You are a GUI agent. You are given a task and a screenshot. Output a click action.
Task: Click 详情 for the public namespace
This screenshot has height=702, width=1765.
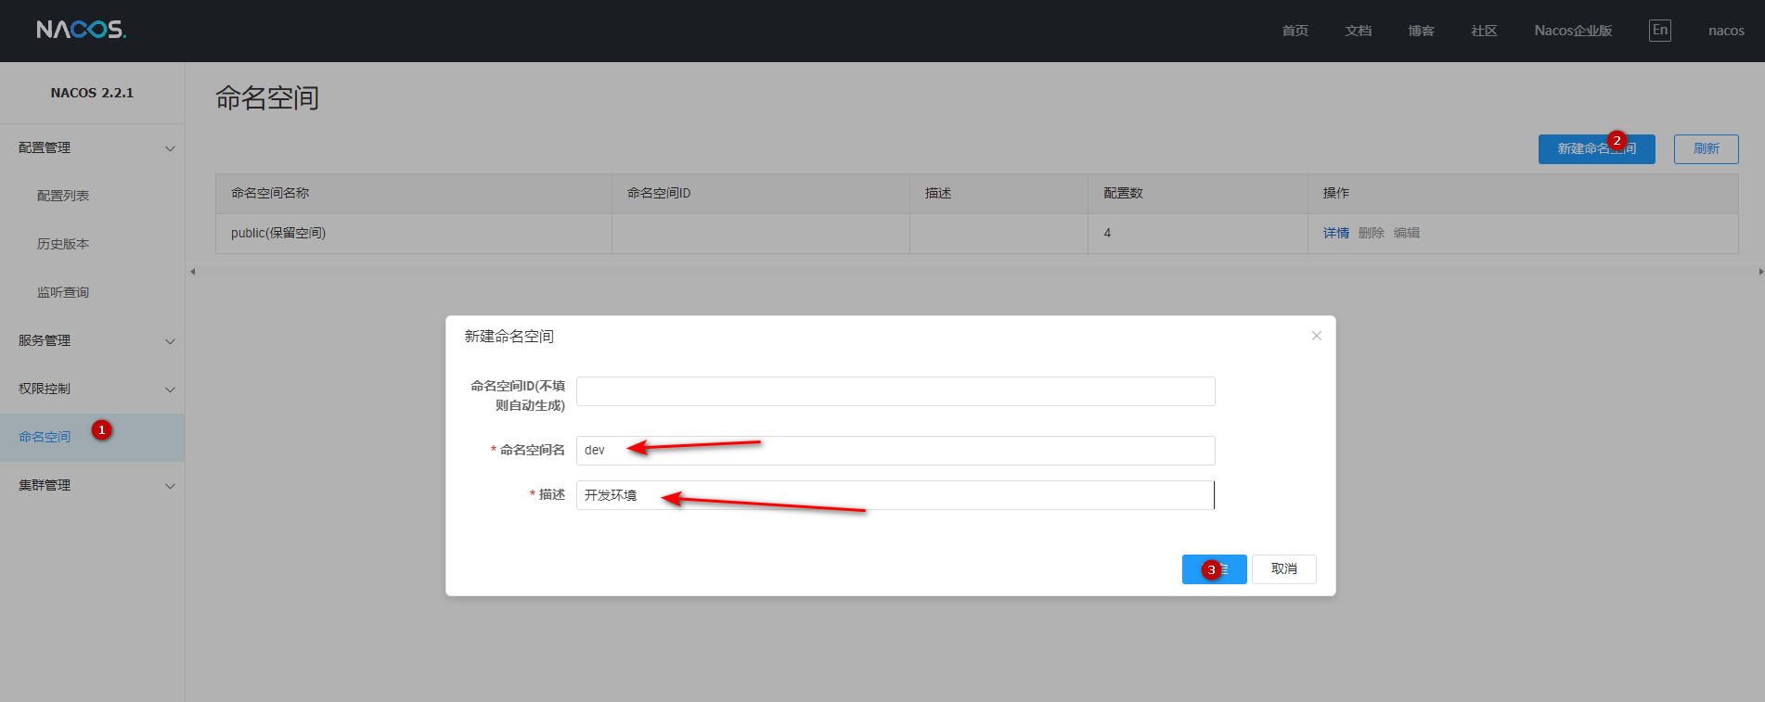tap(1336, 233)
